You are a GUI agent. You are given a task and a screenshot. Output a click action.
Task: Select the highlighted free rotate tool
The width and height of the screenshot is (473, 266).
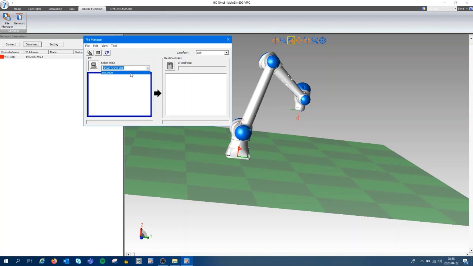click(291, 40)
